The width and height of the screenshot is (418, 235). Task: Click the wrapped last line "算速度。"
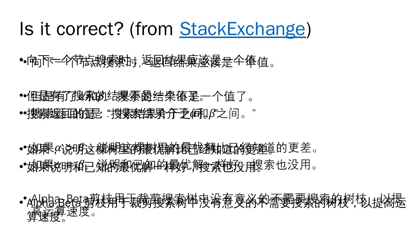coord(47,217)
